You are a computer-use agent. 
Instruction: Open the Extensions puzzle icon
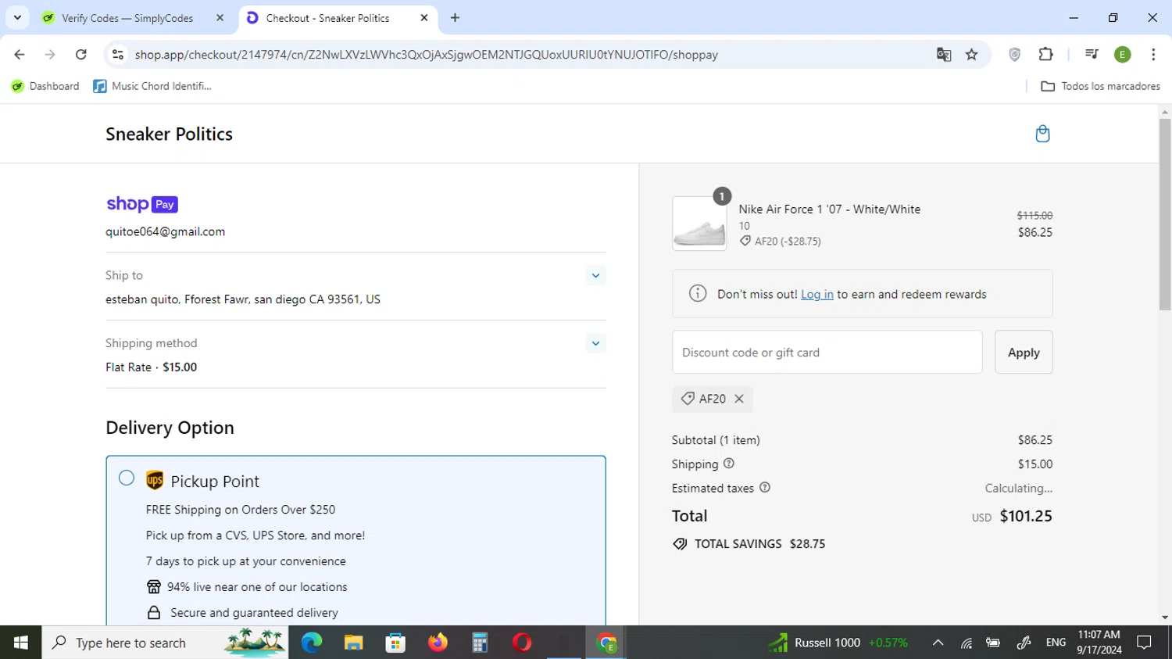1046,55
